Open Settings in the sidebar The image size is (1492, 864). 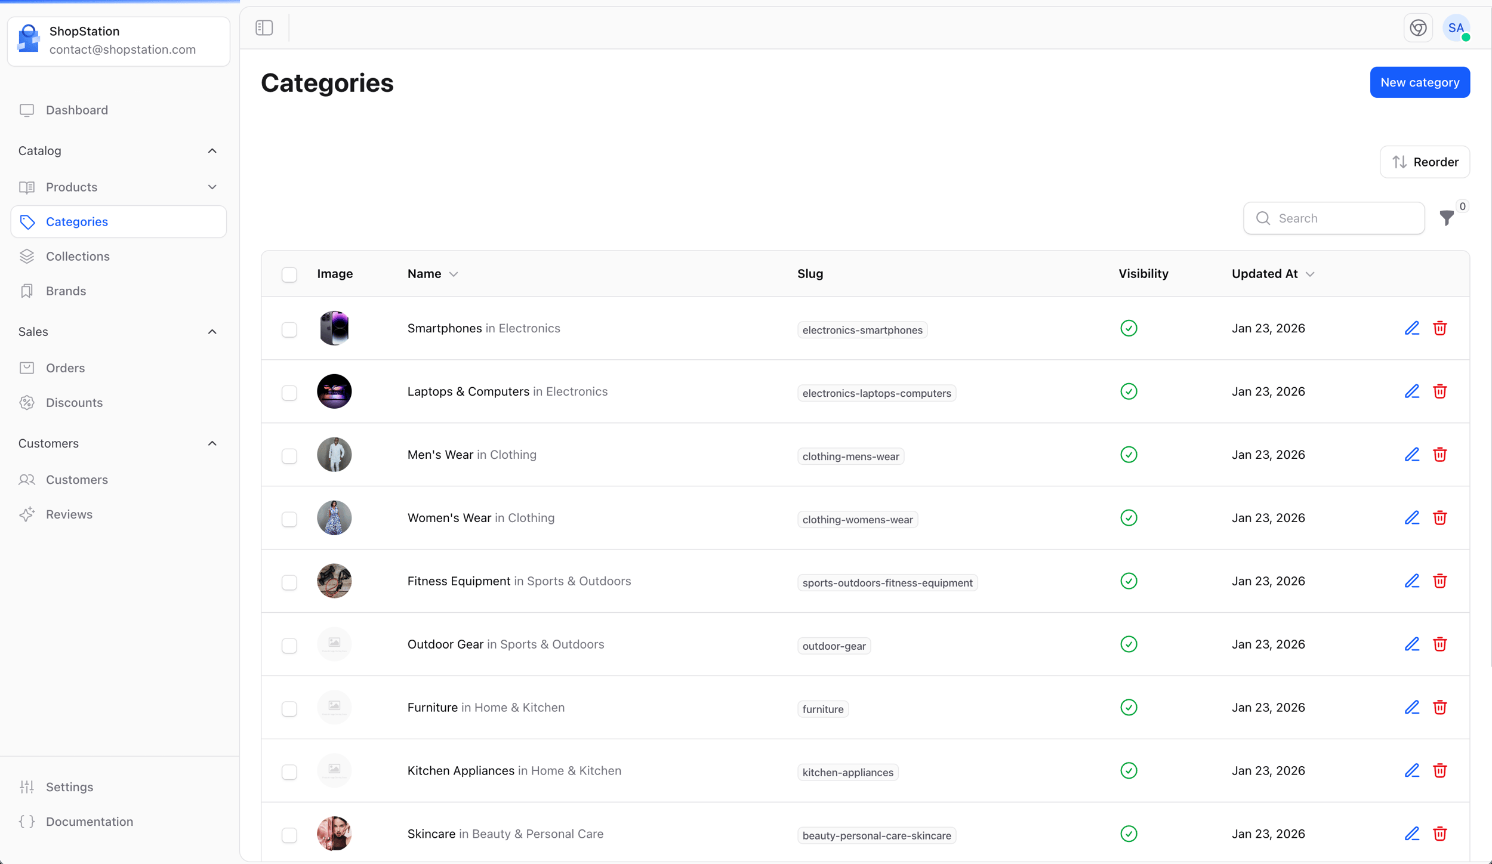pos(119,787)
